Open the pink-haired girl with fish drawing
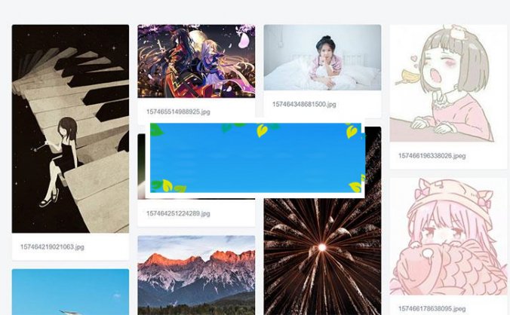 pos(448,237)
